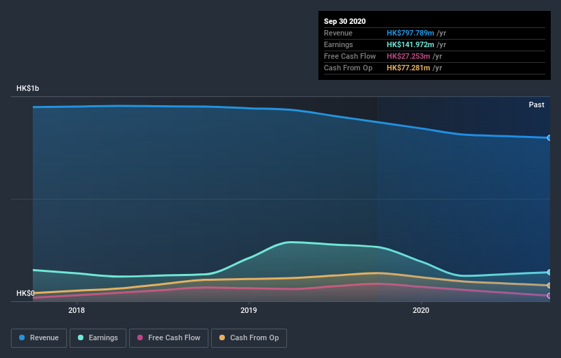Image resolution: width=561 pixels, height=358 pixels.
Task: Select the Free Cash Flow end-point marker
Action: pos(549,296)
